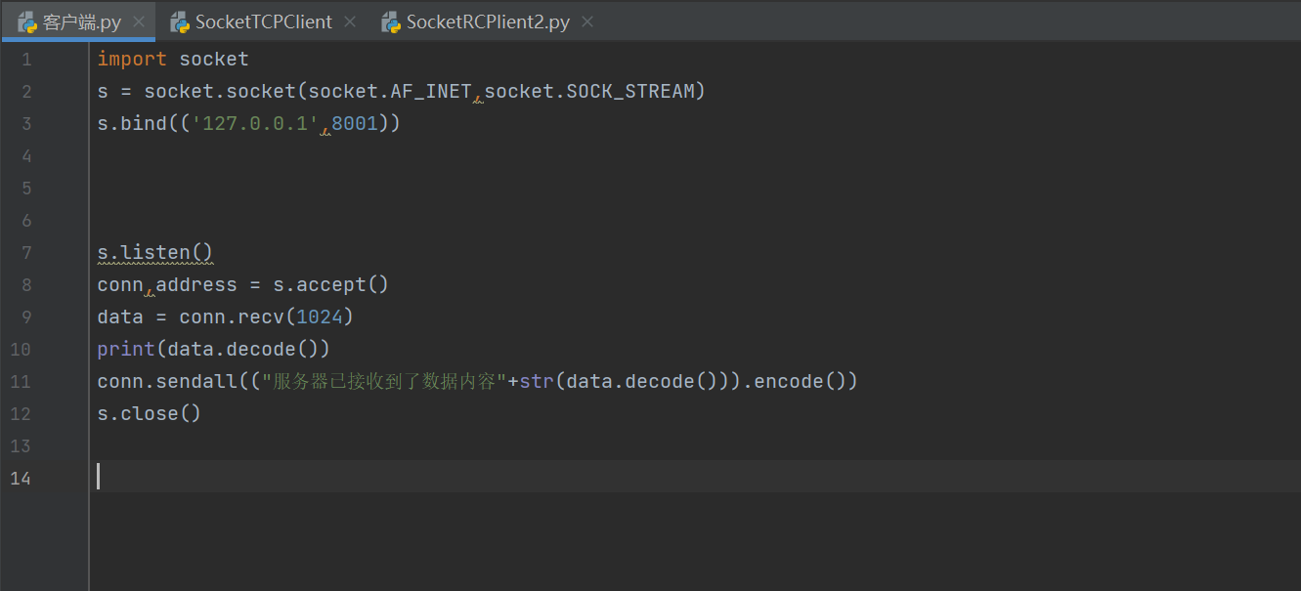Click the 8001 port number
The image size is (1301, 591).
coord(354,124)
